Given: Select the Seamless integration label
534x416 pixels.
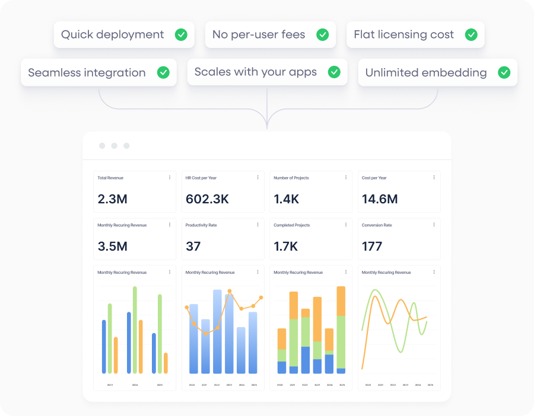Looking at the screenshot, I should click(87, 73).
